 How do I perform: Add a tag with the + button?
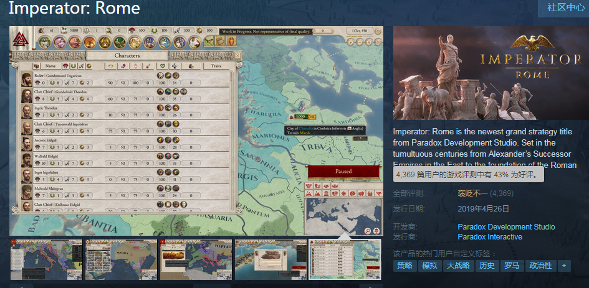tap(564, 266)
